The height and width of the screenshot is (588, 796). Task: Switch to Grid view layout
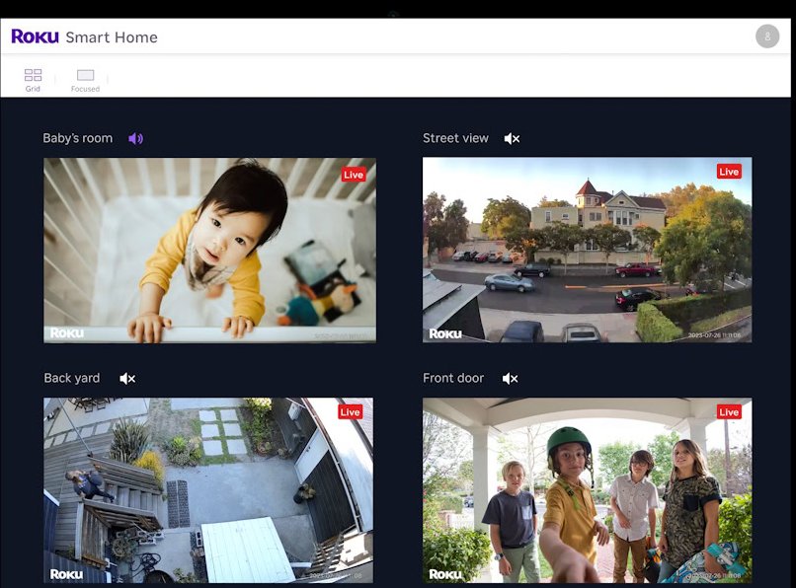(x=33, y=80)
